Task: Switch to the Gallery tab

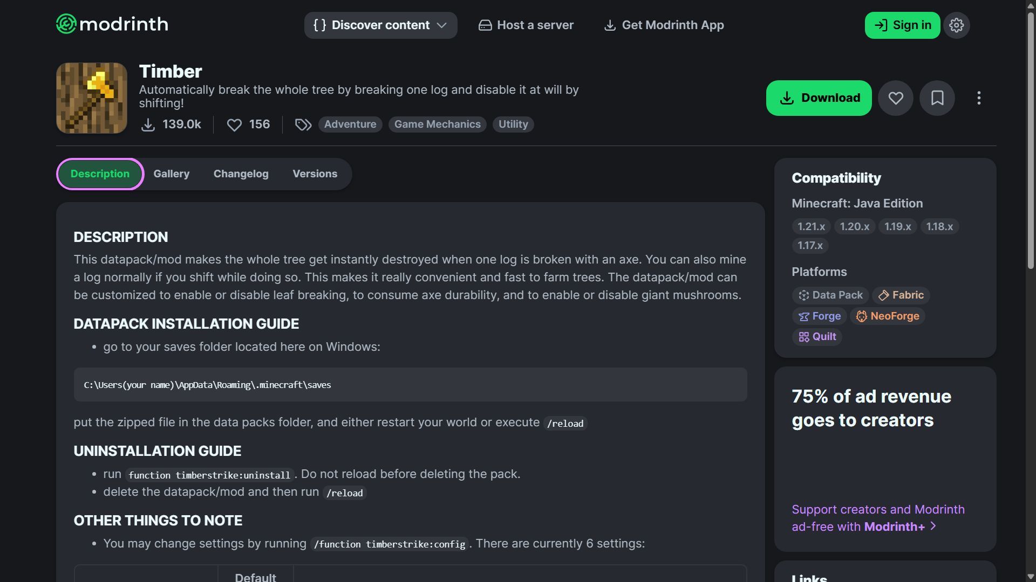Action: [x=171, y=174]
